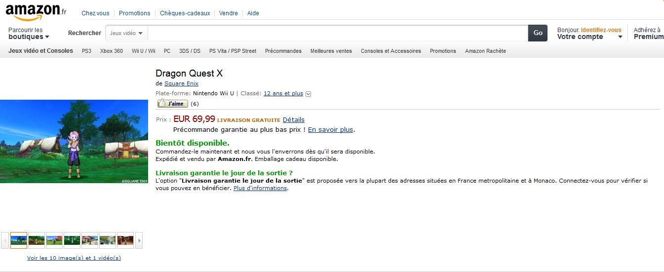Click Jeux vidéo et Consoles heading
This screenshot has width=664, height=272.
[x=40, y=51]
